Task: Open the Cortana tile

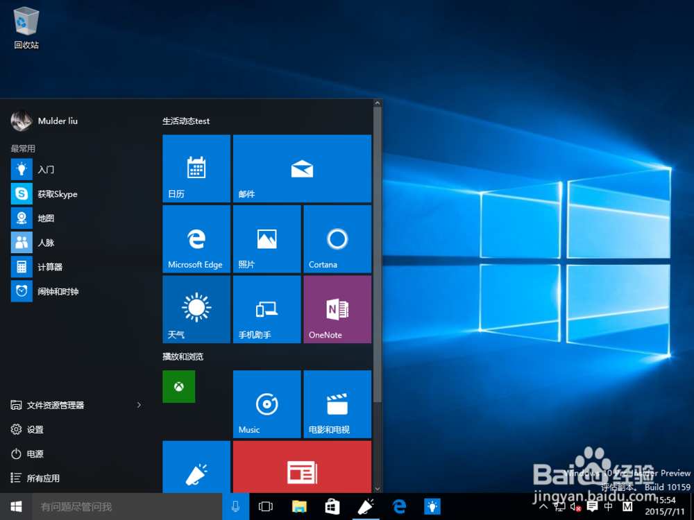Action: click(x=337, y=239)
